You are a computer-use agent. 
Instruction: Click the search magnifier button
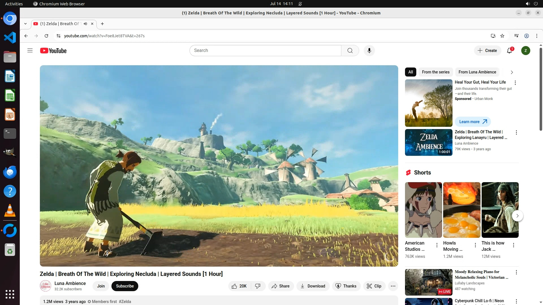350,51
